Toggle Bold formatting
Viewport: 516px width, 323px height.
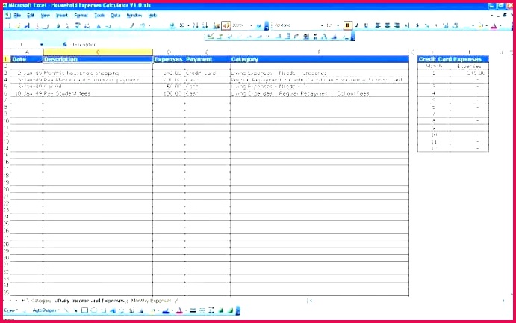[347, 25]
